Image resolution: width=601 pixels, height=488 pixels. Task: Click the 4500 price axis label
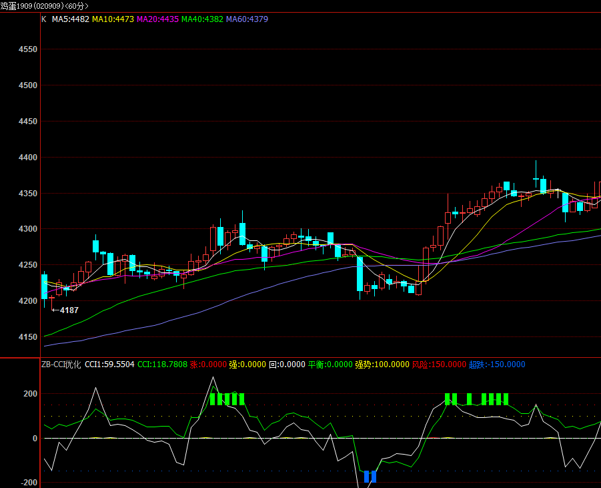pos(28,85)
